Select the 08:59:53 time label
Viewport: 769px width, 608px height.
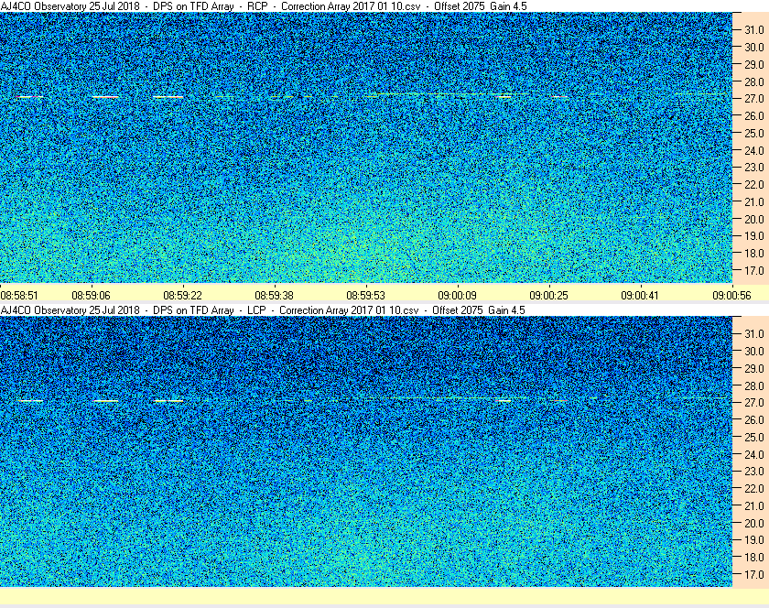tap(366, 296)
